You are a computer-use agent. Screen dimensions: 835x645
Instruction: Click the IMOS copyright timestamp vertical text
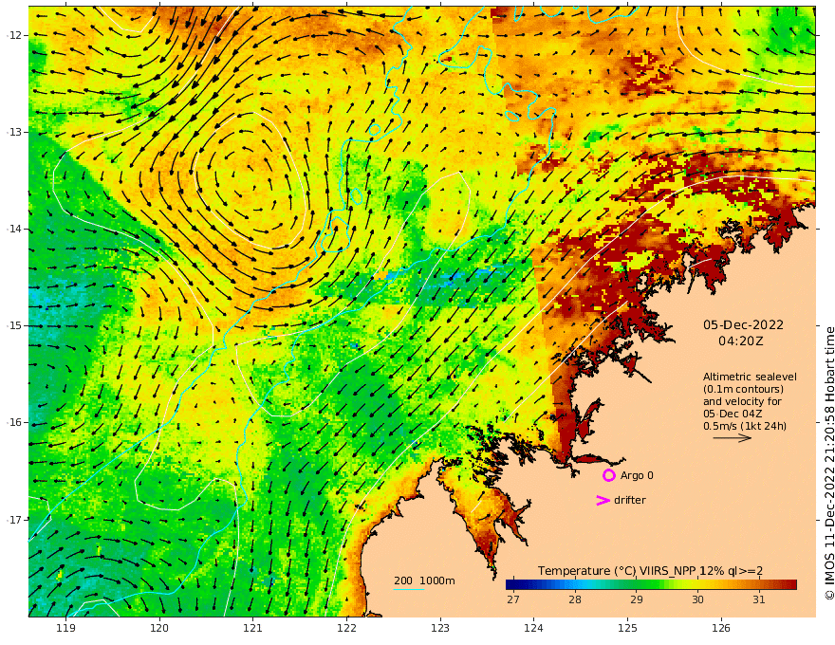point(829,463)
